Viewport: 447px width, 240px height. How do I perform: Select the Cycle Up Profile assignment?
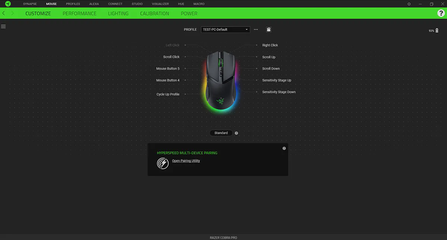[x=168, y=94]
